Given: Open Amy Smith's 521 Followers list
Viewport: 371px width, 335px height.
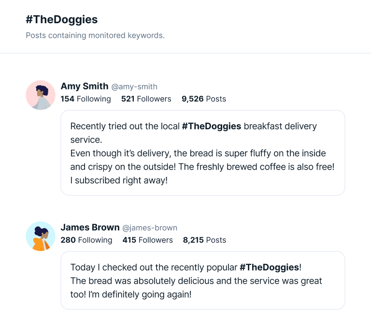Looking at the screenshot, I should 146,99.
